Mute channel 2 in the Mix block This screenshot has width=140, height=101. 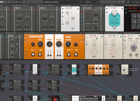(67, 18)
